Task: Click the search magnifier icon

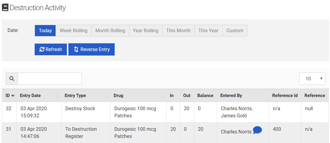Action: tap(12, 79)
